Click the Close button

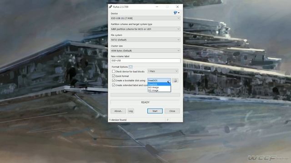click(172, 111)
